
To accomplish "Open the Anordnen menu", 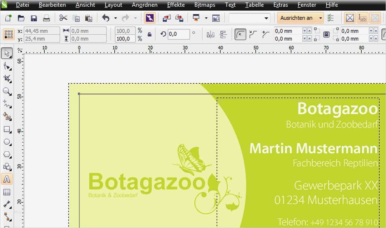I will tap(144, 5).
